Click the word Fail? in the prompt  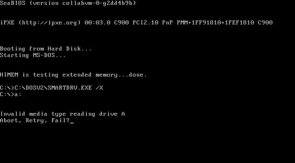click(x=61, y=120)
